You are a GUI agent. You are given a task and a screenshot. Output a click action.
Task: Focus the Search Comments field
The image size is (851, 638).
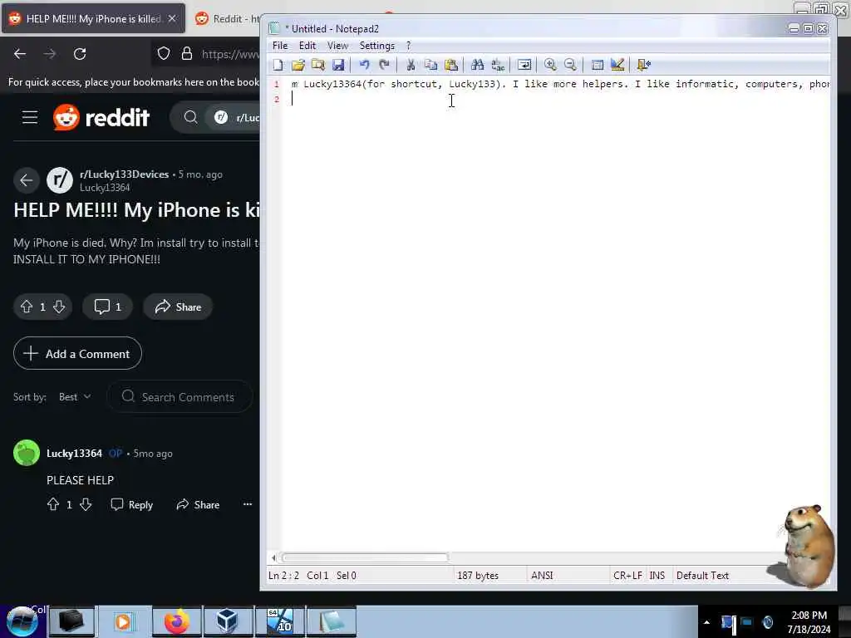pyautogui.click(x=180, y=396)
